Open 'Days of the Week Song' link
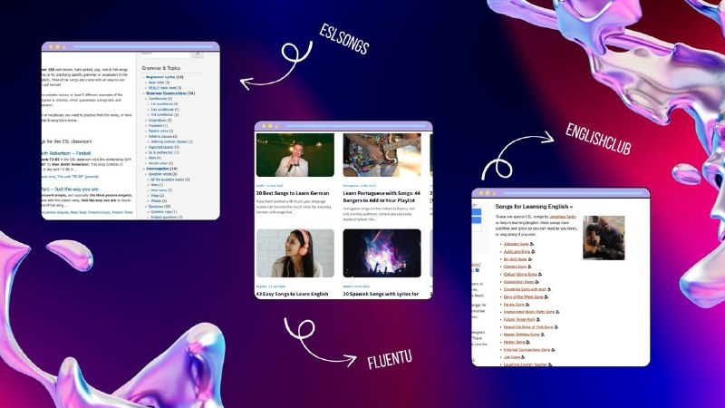Image resolution: width=725 pixels, height=408 pixels. [x=524, y=296]
